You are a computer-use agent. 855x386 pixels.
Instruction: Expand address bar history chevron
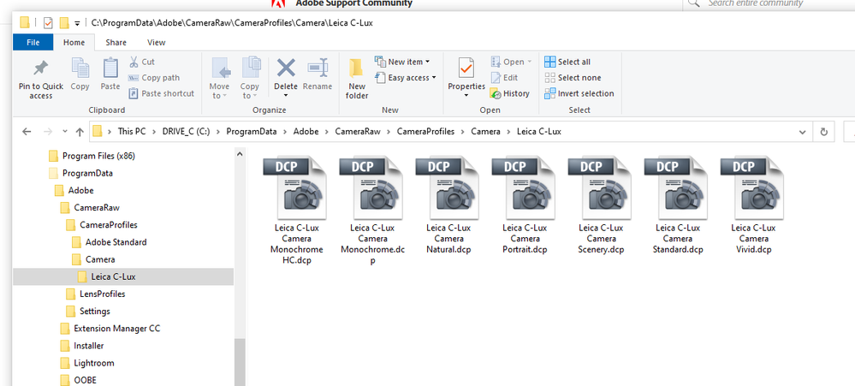802,132
